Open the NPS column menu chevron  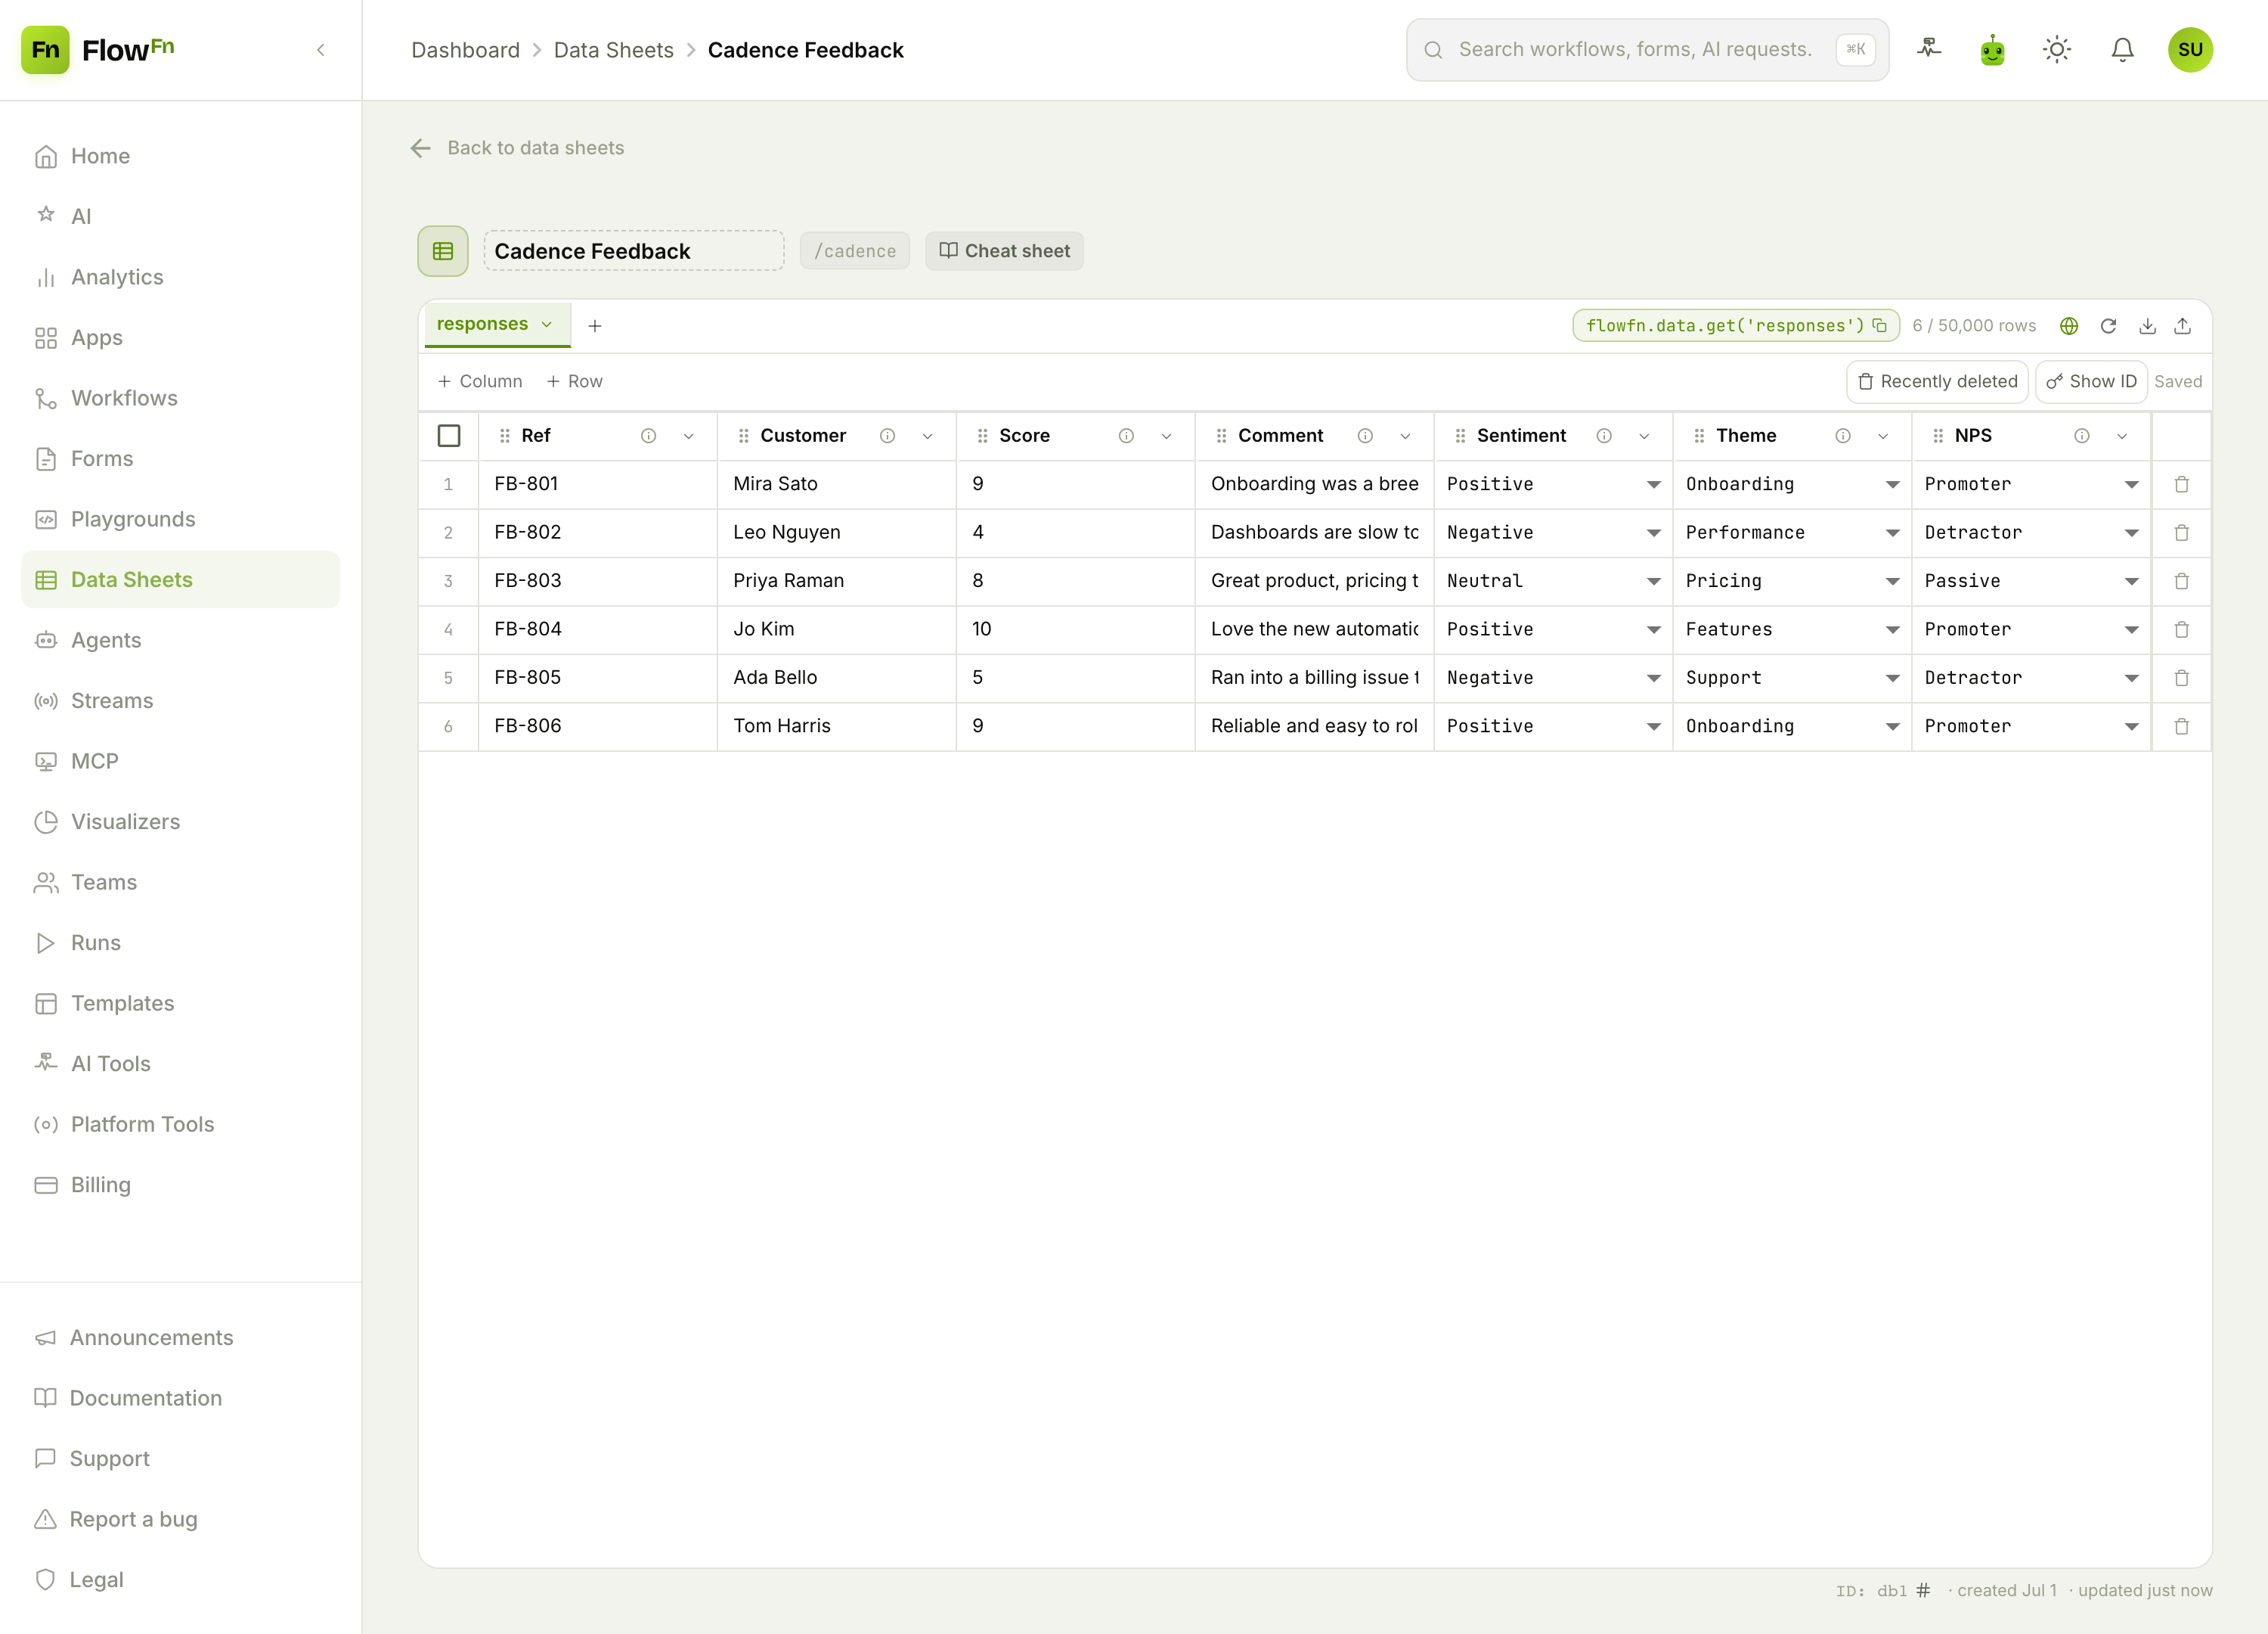pyautogui.click(x=2122, y=435)
